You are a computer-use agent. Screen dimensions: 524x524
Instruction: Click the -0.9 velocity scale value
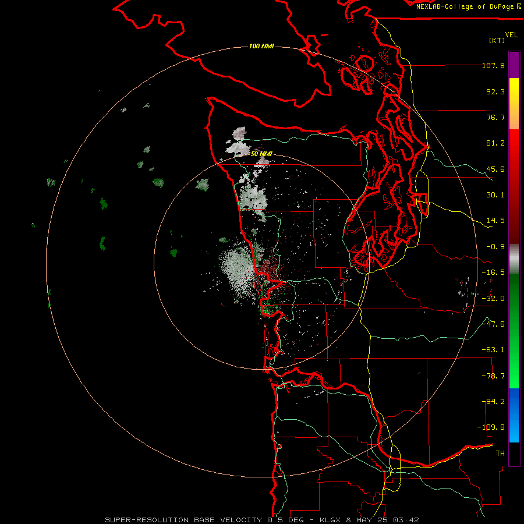(x=495, y=247)
